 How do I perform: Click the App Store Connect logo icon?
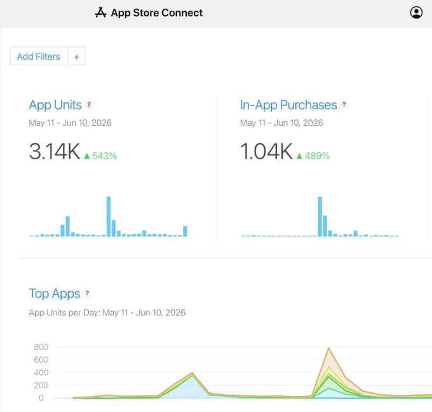coord(100,13)
